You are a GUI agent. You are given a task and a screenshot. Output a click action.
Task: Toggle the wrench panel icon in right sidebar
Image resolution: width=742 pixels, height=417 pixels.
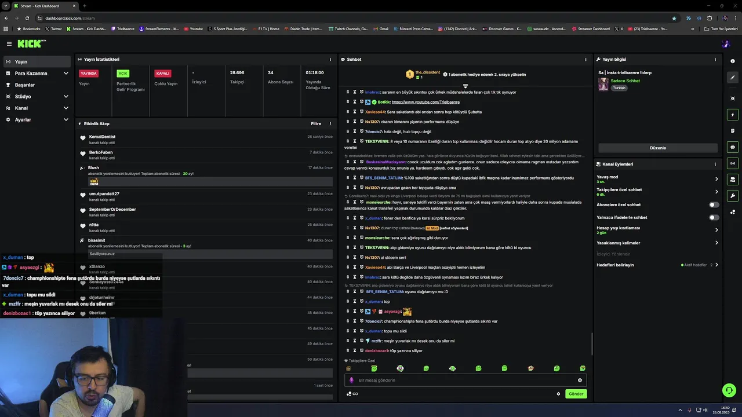pyautogui.click(x=733, y=196)
